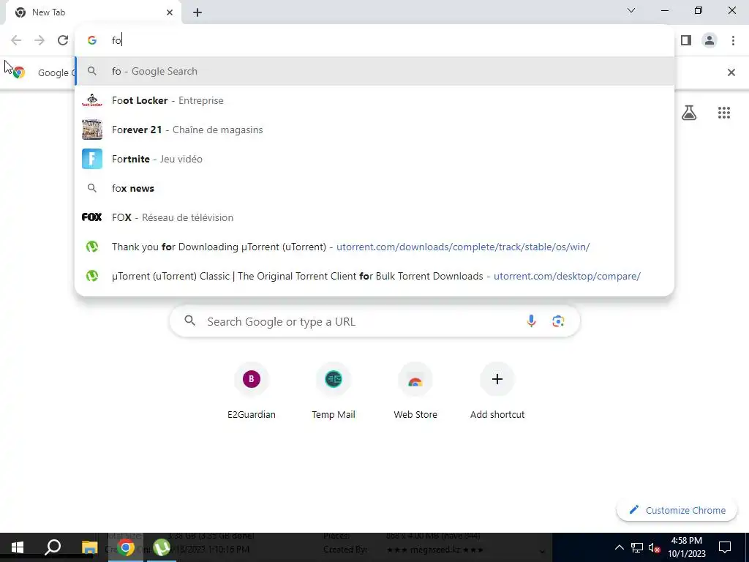Click the muted volume tray icon
The height and width of the screenshot is (562, 749).
[654, 547]
